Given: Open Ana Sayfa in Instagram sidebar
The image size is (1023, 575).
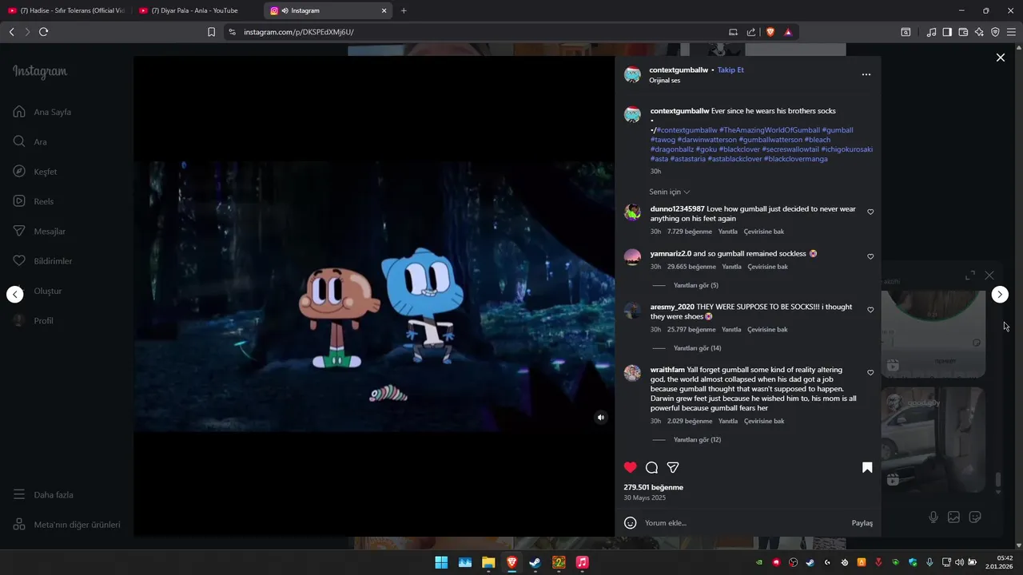Looking at the screenshot, I should click(x=42, y=112).
